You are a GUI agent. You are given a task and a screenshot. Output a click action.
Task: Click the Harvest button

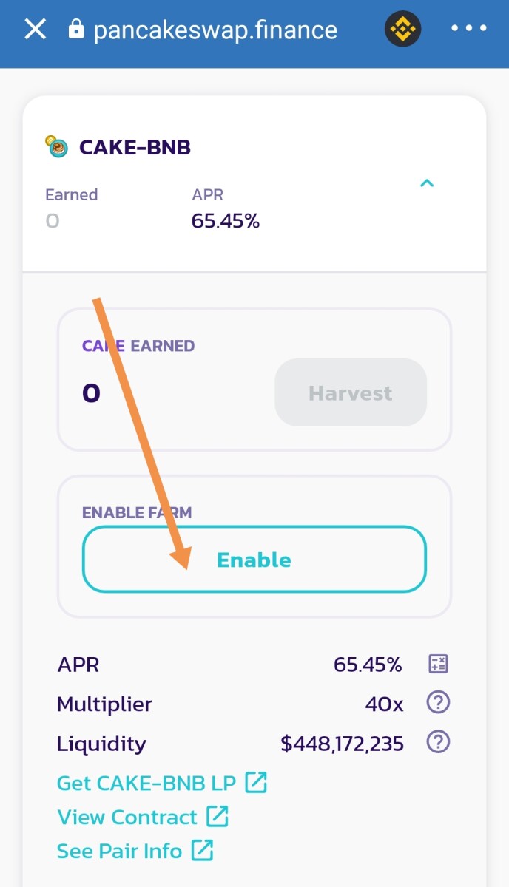[351, 392]
